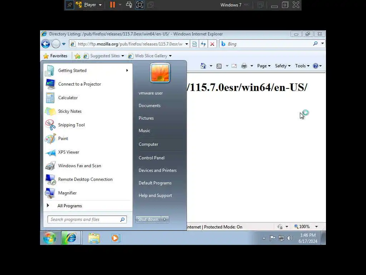Open Web Slice Gallery link
The height and width of the screenshot is (275, 366).
point(150,56)
